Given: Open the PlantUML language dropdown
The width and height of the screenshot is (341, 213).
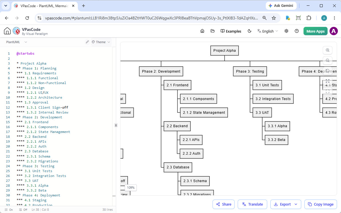Looking at the screenshot, I should tap(17, 42).
